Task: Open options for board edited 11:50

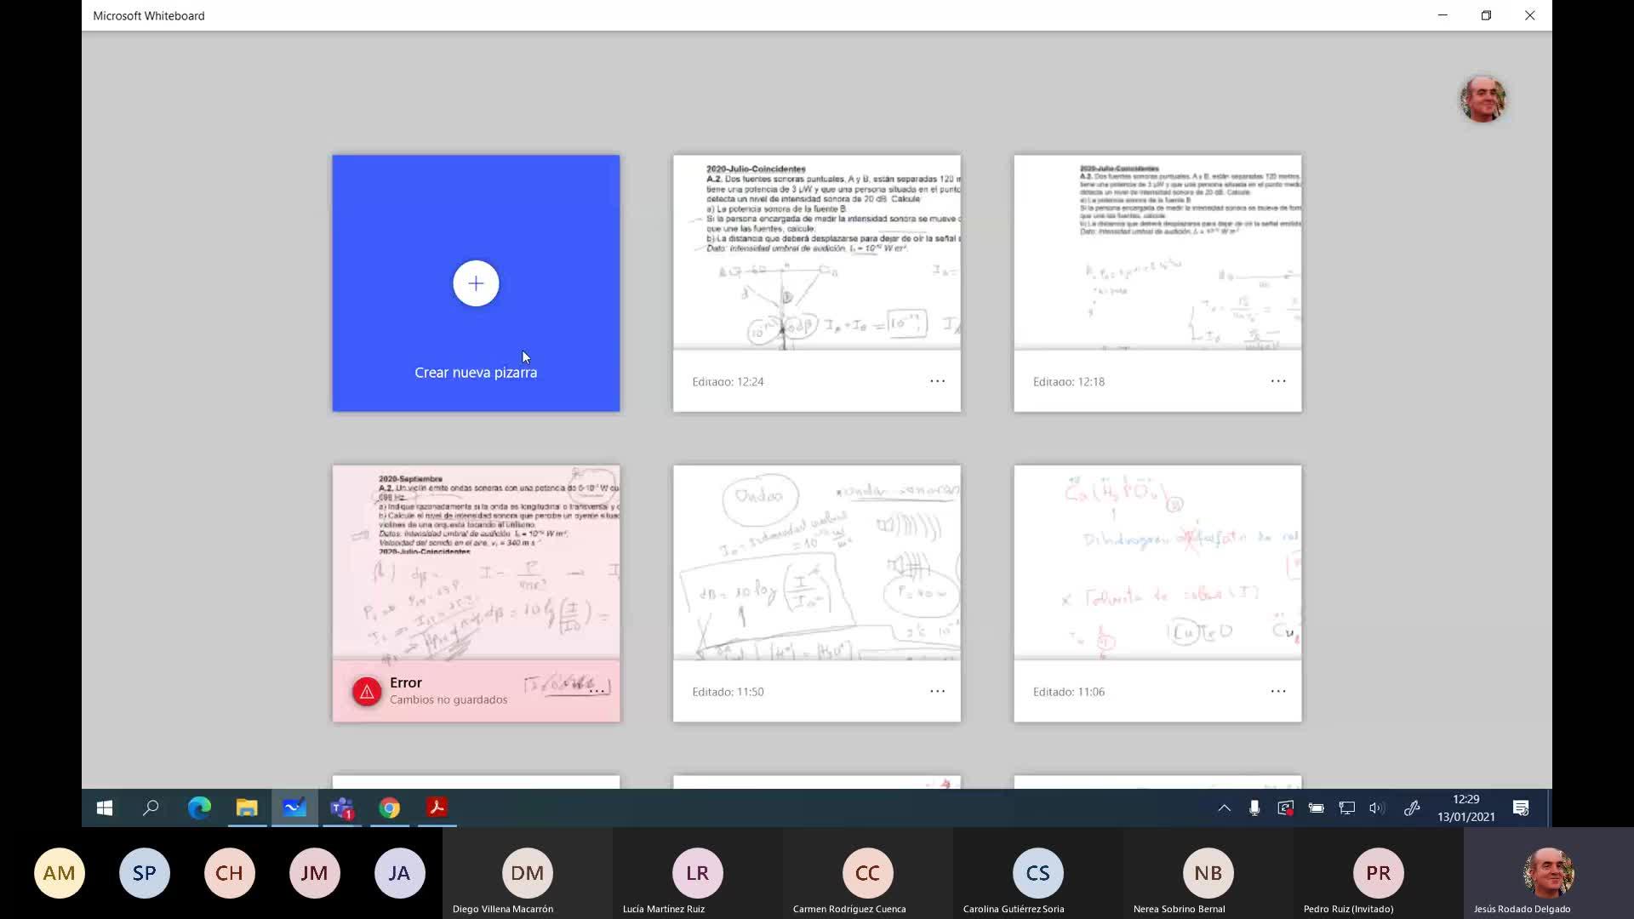Action: tap(937, 691)
